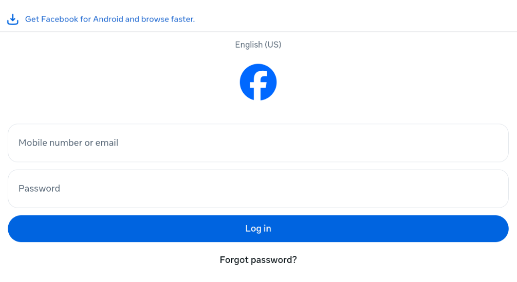The image size is (517, 282).
Task: Click the Facebook icon above the login form
Action: coord(258,82)
